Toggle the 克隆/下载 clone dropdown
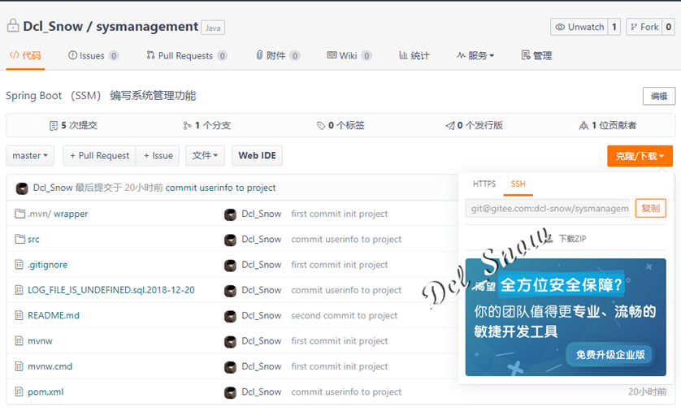 pyautogui.click(x=640, y=156)
